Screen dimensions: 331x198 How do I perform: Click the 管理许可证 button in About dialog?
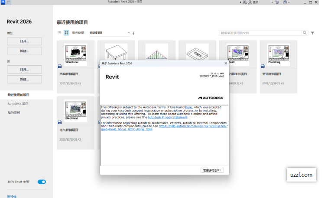click(x=212, y=170)
